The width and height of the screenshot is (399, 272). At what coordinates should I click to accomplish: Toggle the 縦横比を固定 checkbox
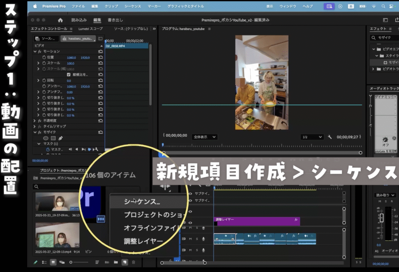tap(69, 75)
